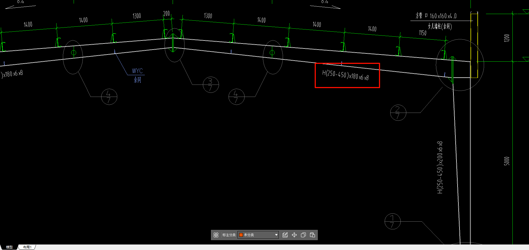This screenshot has height=250, width=529.
Task: Select the 200 dimension at the ridge
Action: pos(166,13)
